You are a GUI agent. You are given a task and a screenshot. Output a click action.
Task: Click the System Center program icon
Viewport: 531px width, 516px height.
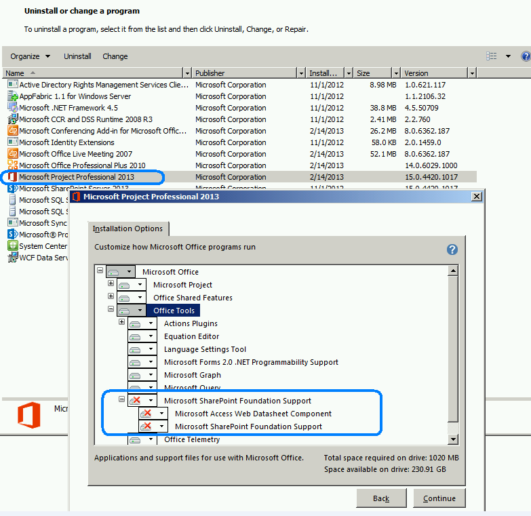(x=12, y=245)
